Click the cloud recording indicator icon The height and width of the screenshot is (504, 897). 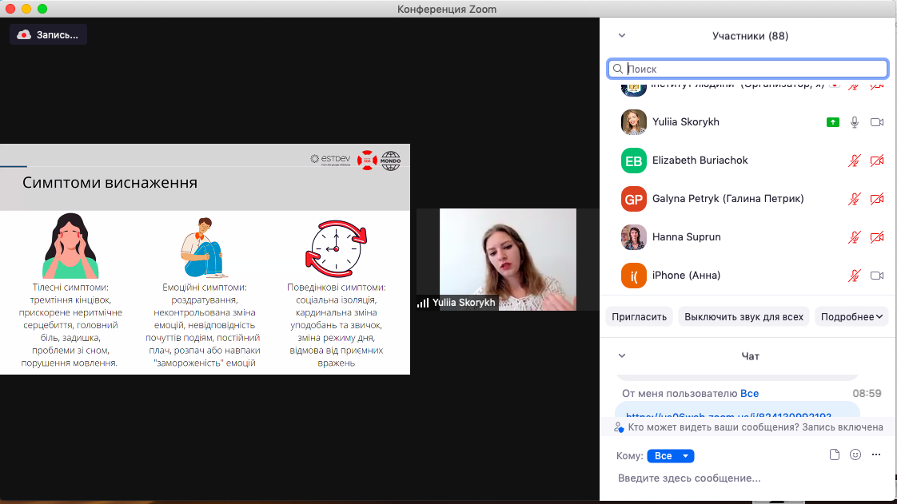pyautogui.click(x=24, y=34)
